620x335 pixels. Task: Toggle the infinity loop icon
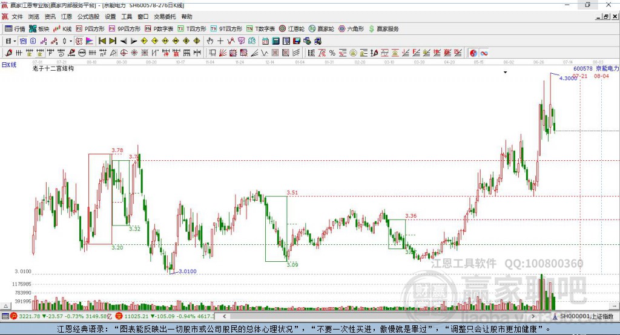pos(484,53)
